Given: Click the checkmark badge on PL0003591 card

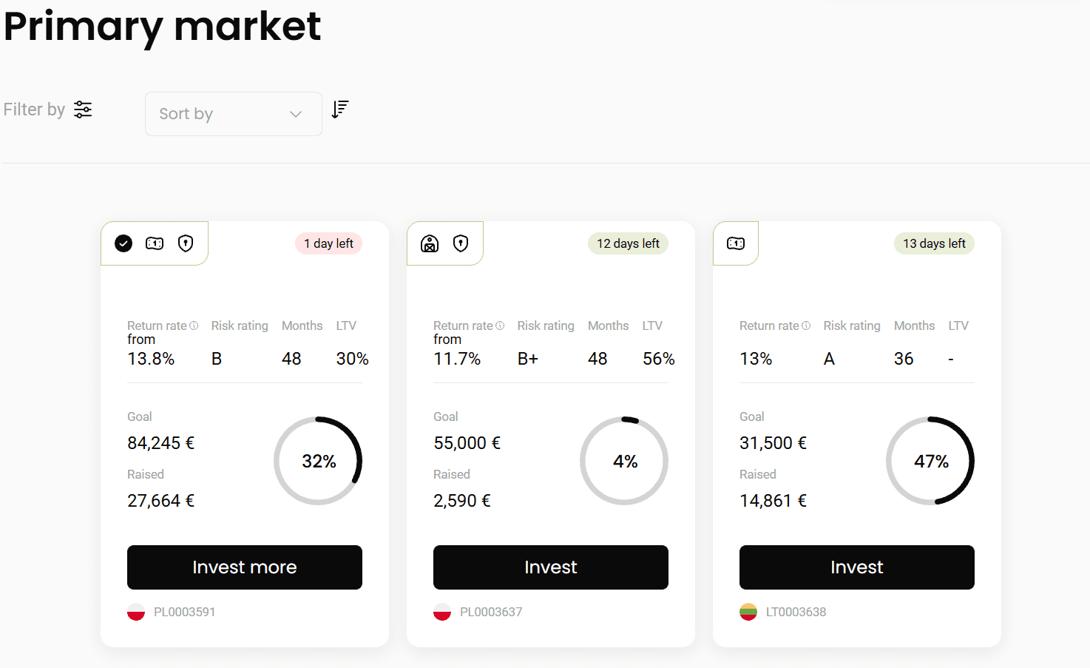Looking at the screenshot, I should point(123,243).
